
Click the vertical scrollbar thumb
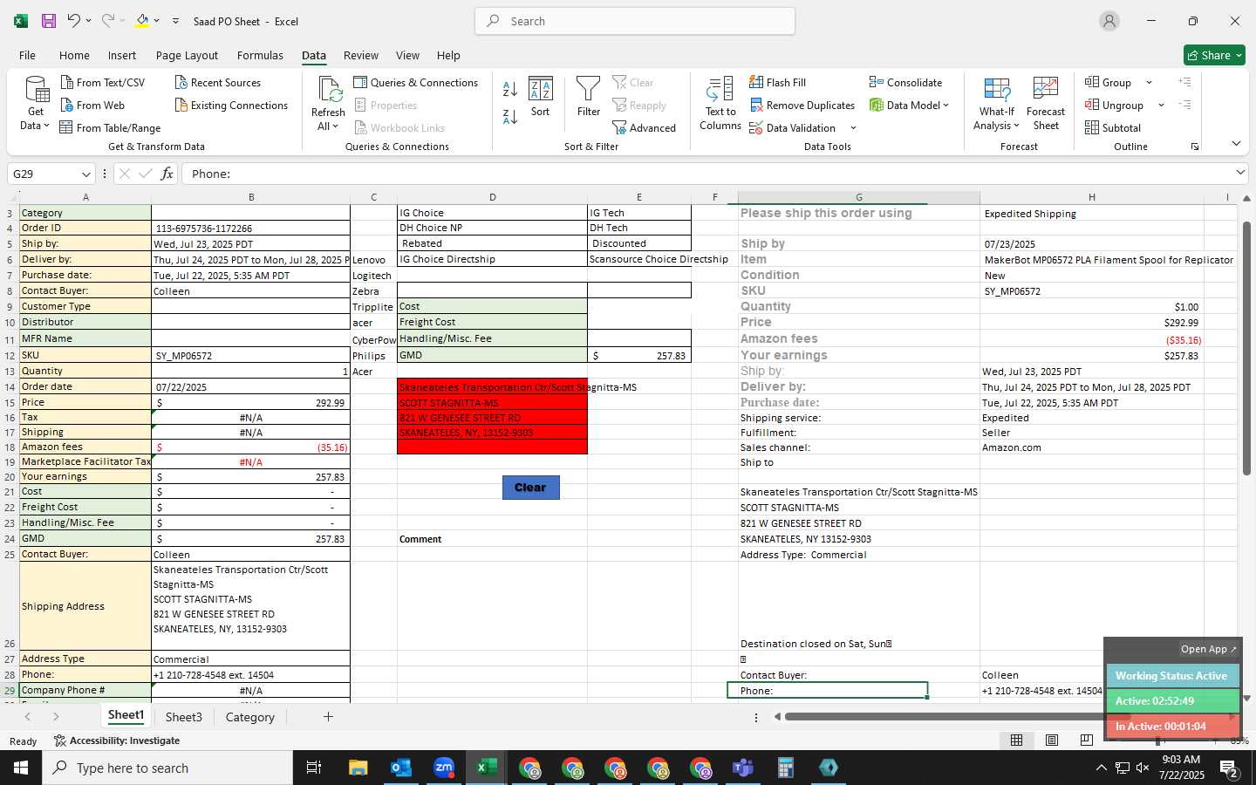[x=1246, y=349]
